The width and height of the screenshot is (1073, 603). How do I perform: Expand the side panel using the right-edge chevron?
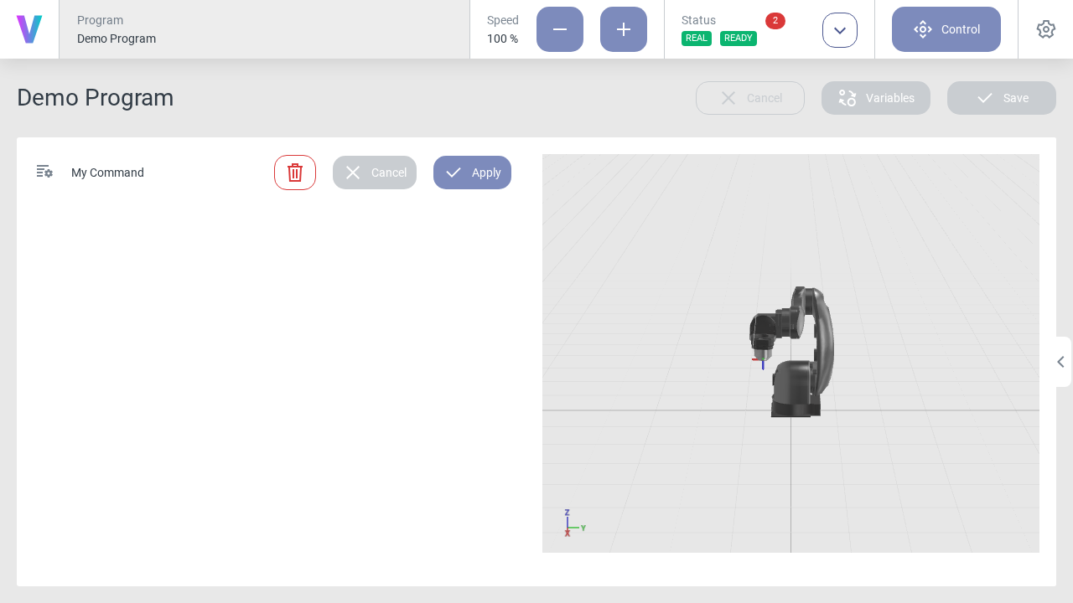1060,362
